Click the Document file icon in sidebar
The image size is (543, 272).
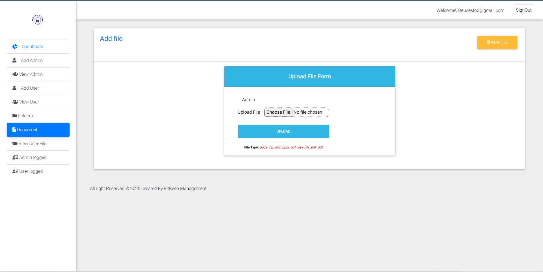tap(14, 129)
